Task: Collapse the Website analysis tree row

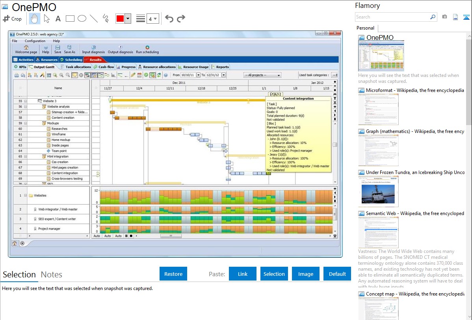Action: [x=26, y=107]
